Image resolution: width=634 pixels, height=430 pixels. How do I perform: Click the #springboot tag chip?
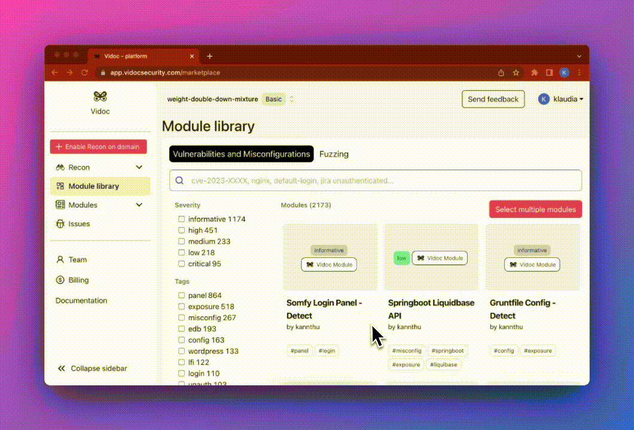click(x=447, y=351)
